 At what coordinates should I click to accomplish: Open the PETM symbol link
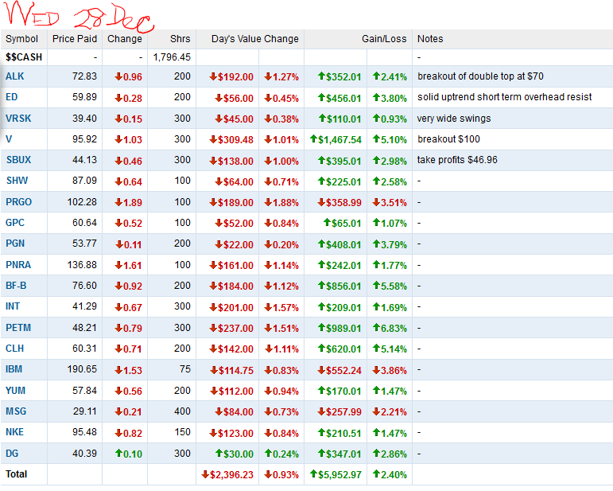click(18, 328)
